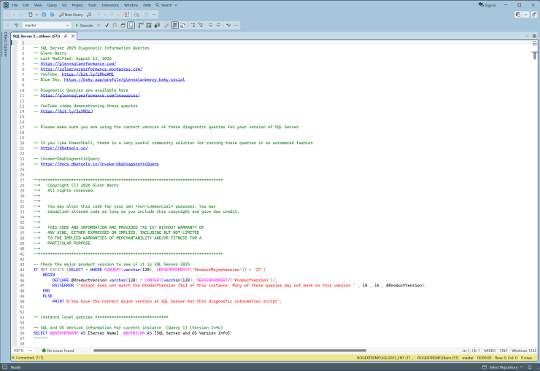540x371 pixels.
Task: Click the Change Connection icon
Action: click(16, 25)
